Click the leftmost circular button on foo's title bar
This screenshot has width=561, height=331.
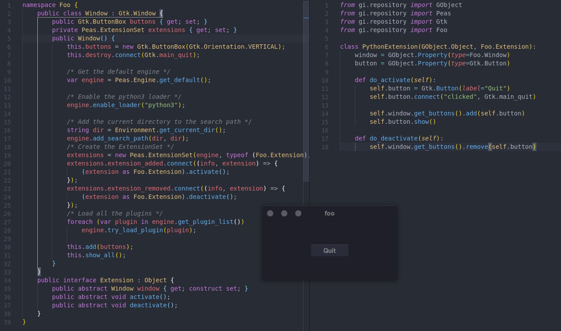tap(270, 213)
